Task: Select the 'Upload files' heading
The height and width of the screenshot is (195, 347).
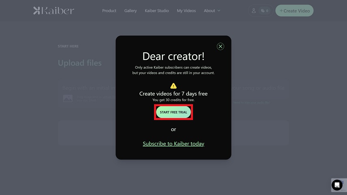Action: 80,63
